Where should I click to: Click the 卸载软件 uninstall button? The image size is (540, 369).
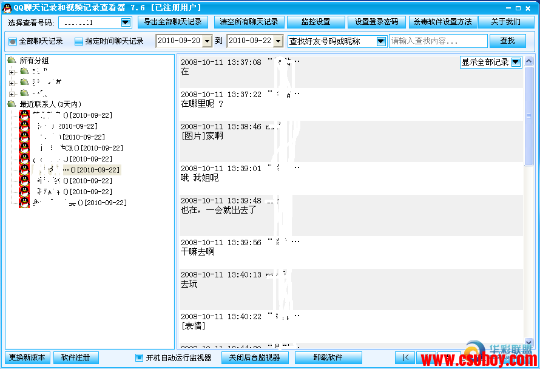tap(328, 357)
